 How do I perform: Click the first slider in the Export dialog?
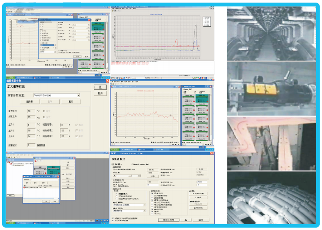[x=81, y=25]
